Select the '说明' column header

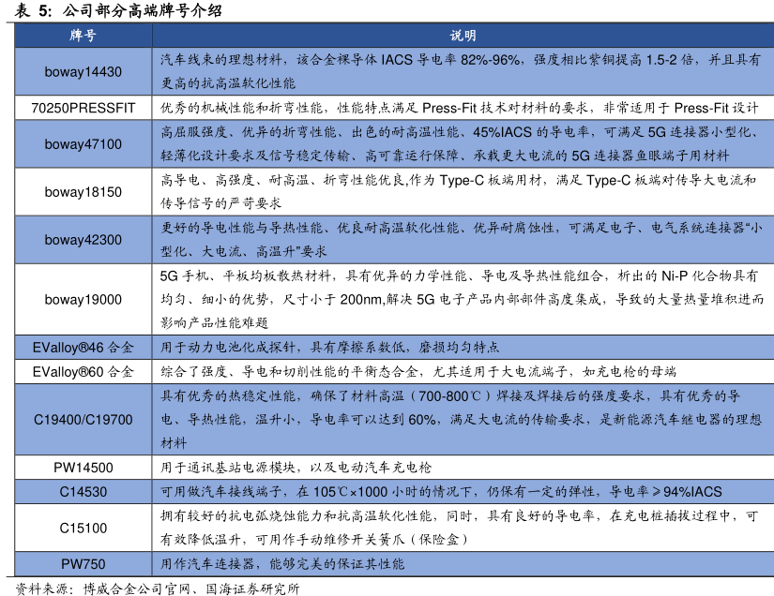pos(463,36)
